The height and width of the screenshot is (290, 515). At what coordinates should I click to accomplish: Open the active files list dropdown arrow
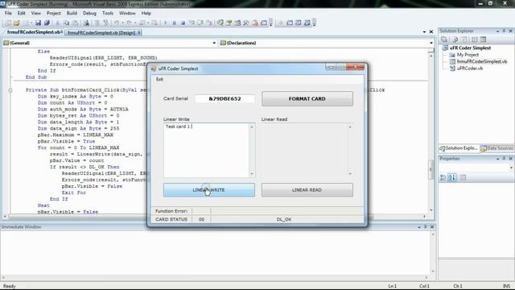(x=424, y=32)
